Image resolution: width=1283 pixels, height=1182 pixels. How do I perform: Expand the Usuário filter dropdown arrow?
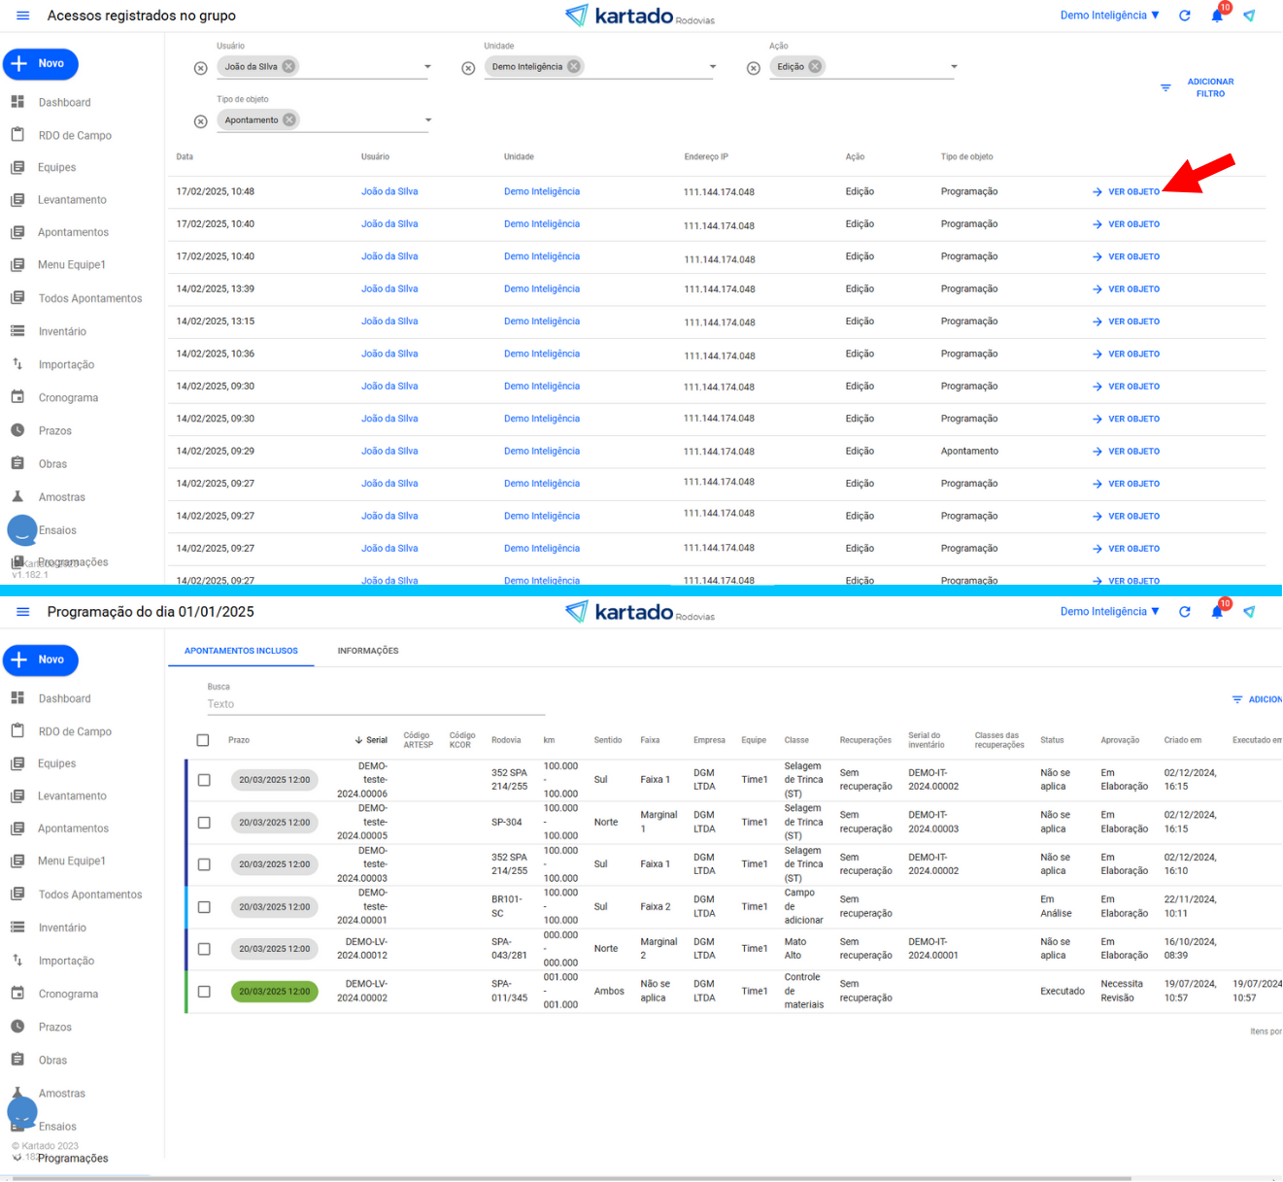coord(427,67)
